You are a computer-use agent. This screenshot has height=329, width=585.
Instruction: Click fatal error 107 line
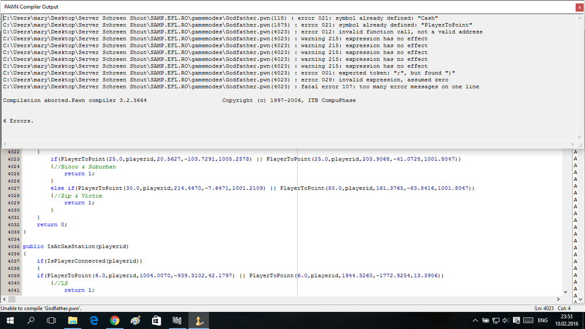(241, 87)
